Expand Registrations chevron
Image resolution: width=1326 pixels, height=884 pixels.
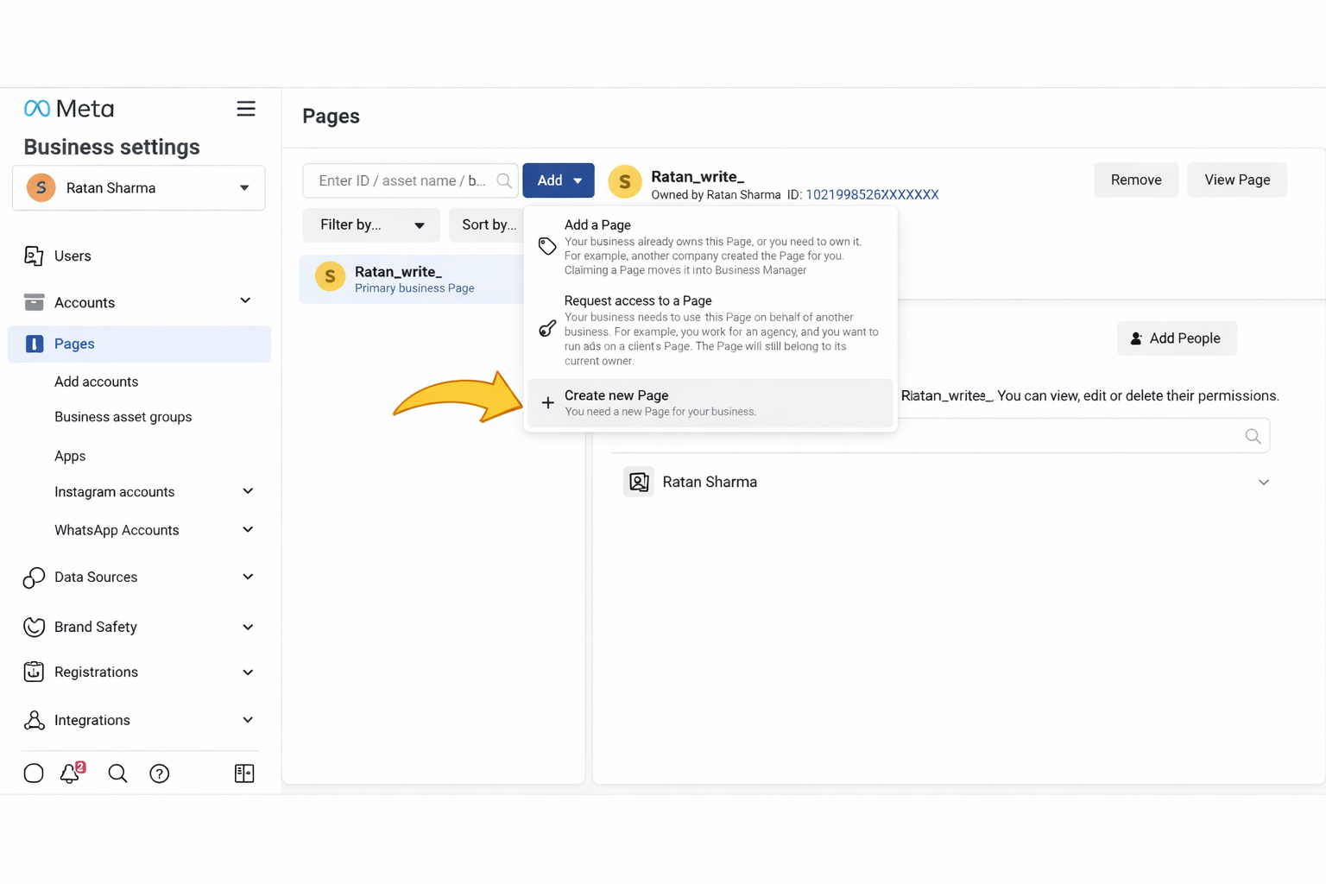coord(248,672)
